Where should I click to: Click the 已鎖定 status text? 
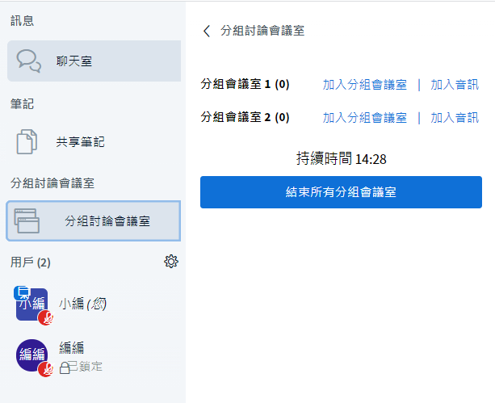point(86,367)
